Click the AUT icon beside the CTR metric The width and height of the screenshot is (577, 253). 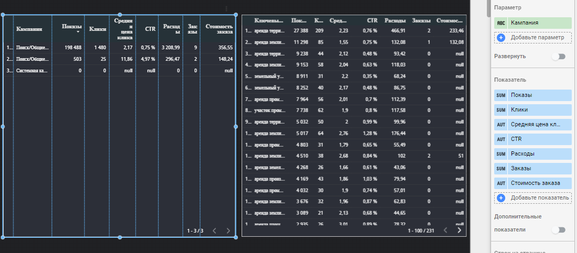pyautogui.click(x=500, y=139)
